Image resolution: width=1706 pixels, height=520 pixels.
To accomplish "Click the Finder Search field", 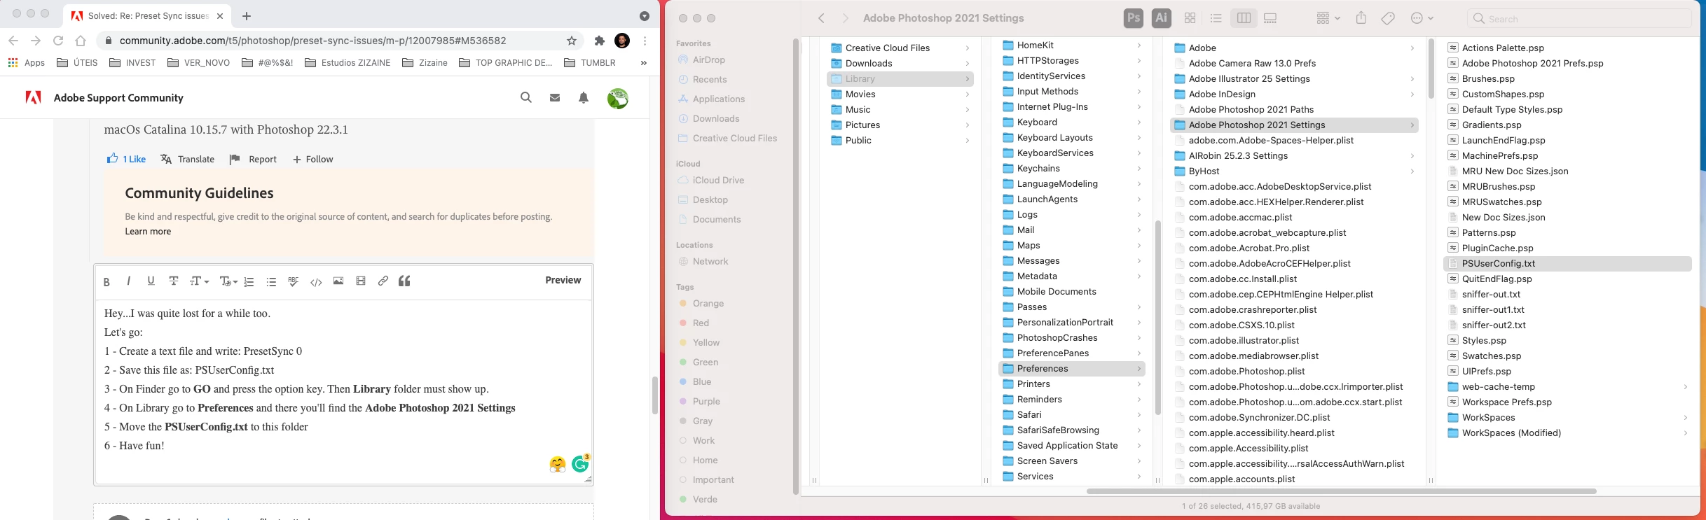I will (1578, 19).
